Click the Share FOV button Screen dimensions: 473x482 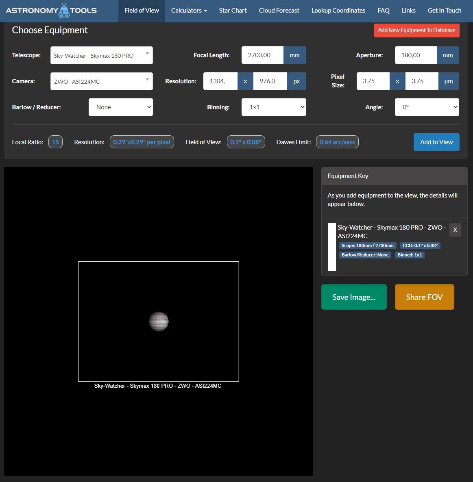click(425, 297)
